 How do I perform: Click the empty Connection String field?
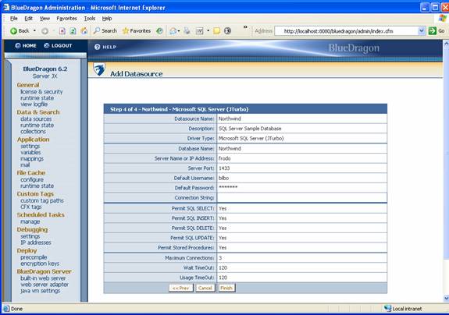[x=302, y=197]
